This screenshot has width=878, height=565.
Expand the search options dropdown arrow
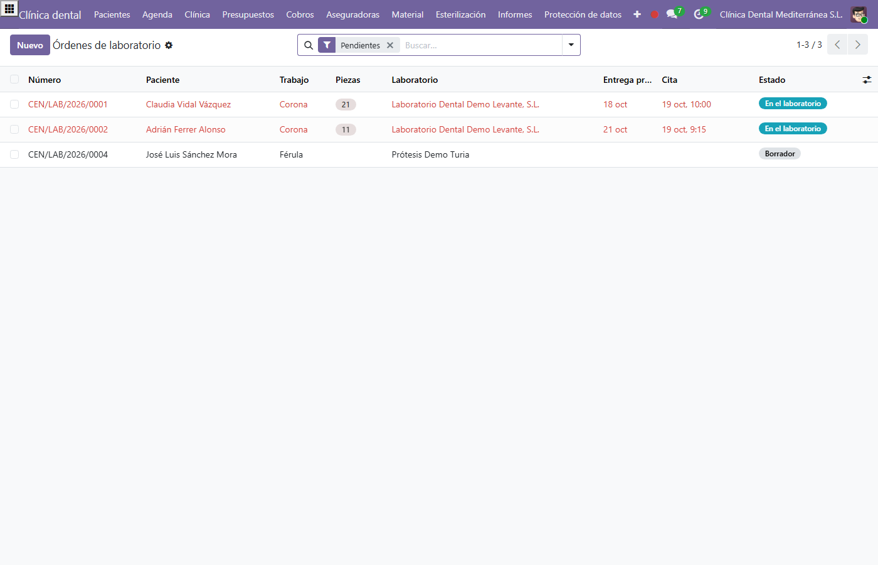tap(571, 45)
